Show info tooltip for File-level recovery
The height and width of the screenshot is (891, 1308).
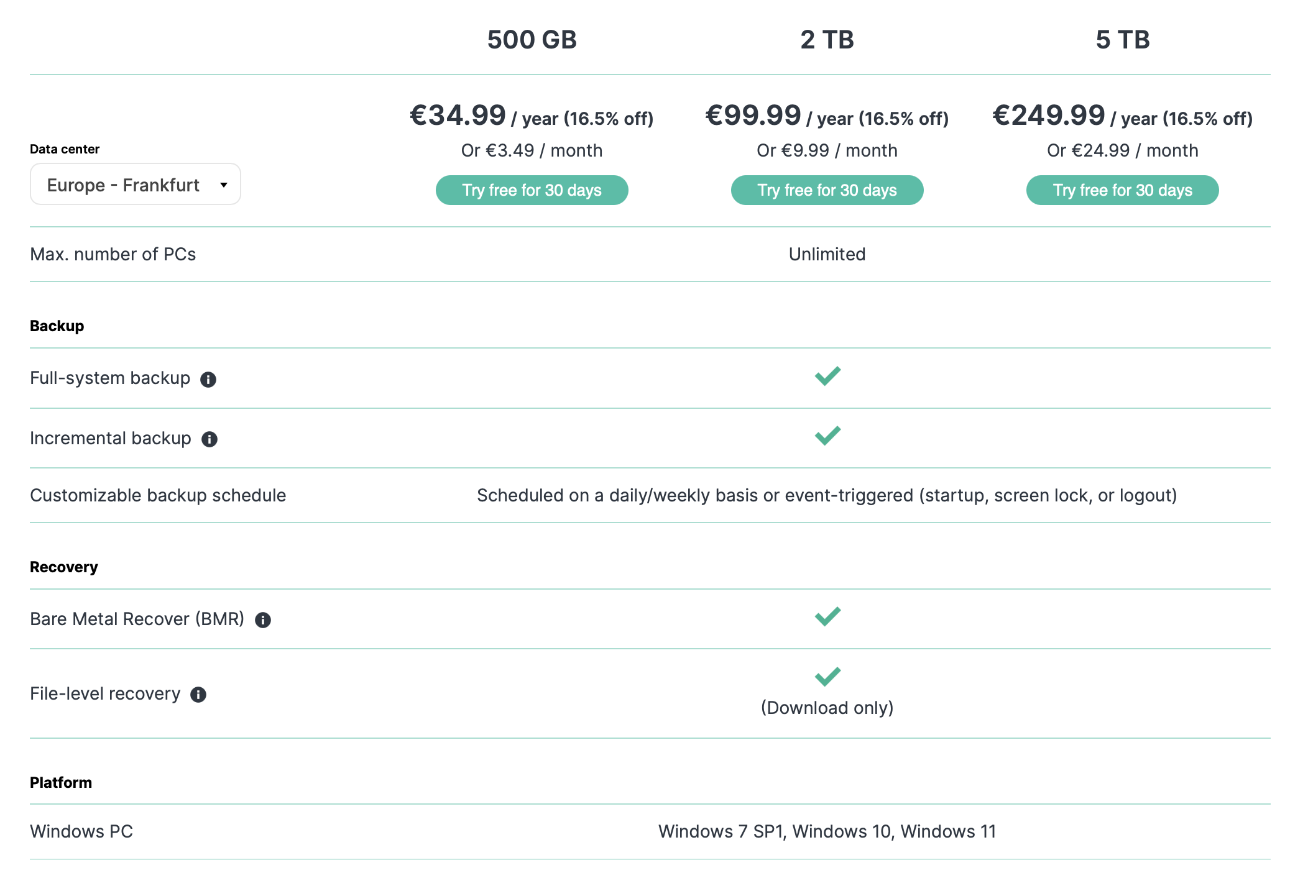198,695
